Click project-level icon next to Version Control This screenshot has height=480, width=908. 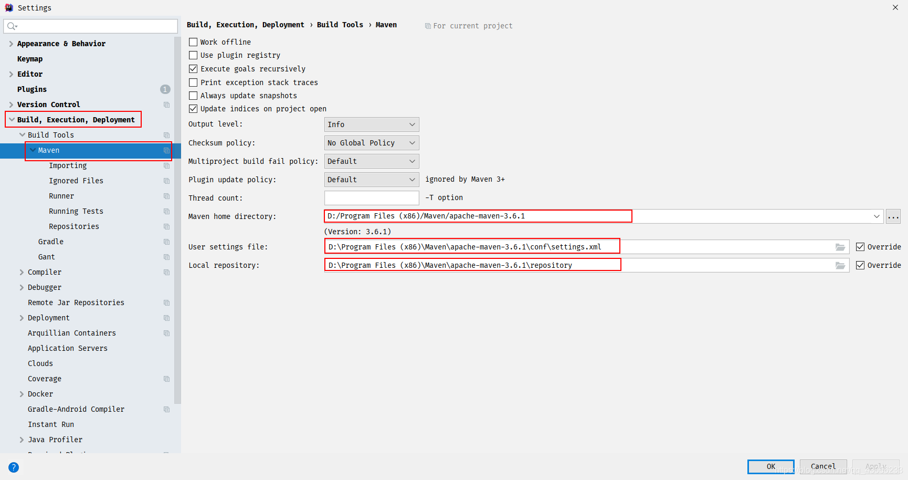[x=166, y=105]
